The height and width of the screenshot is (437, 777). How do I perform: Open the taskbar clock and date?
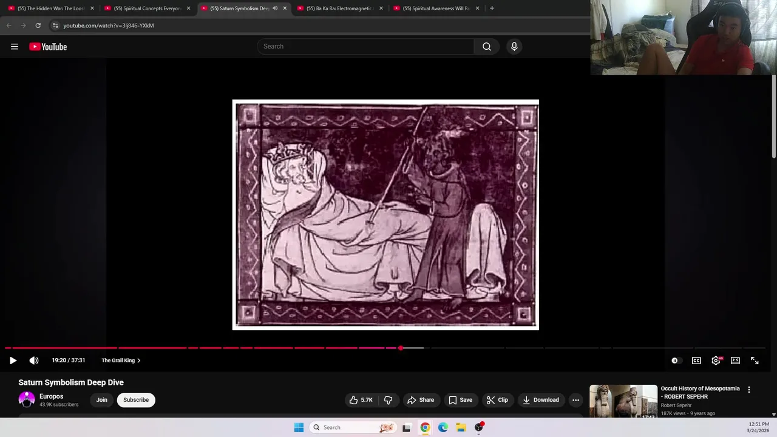[x=759, y=427]
